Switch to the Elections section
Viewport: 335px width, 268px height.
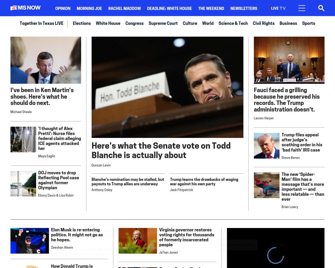click(82, 23)
